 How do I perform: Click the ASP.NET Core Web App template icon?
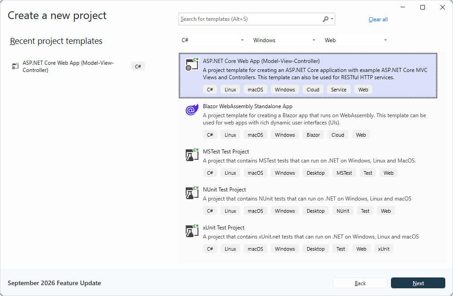tap(192, 64)
